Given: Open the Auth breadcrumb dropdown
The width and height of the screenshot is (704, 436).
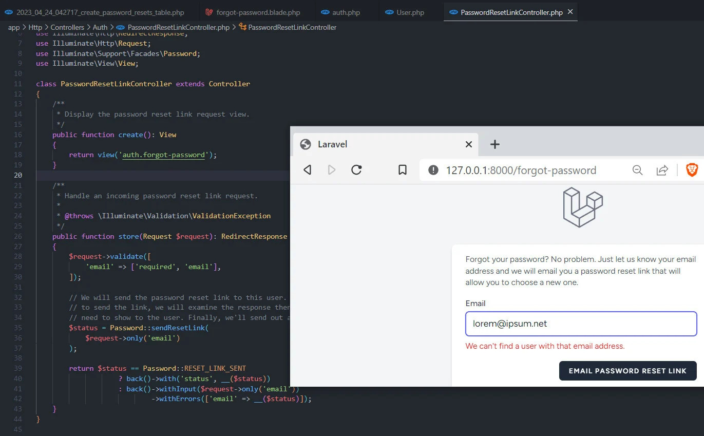Looking at the screenshot, I should [x=100, y=27].
